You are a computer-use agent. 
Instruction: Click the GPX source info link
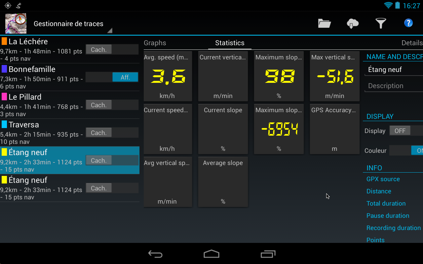[383, 179]
